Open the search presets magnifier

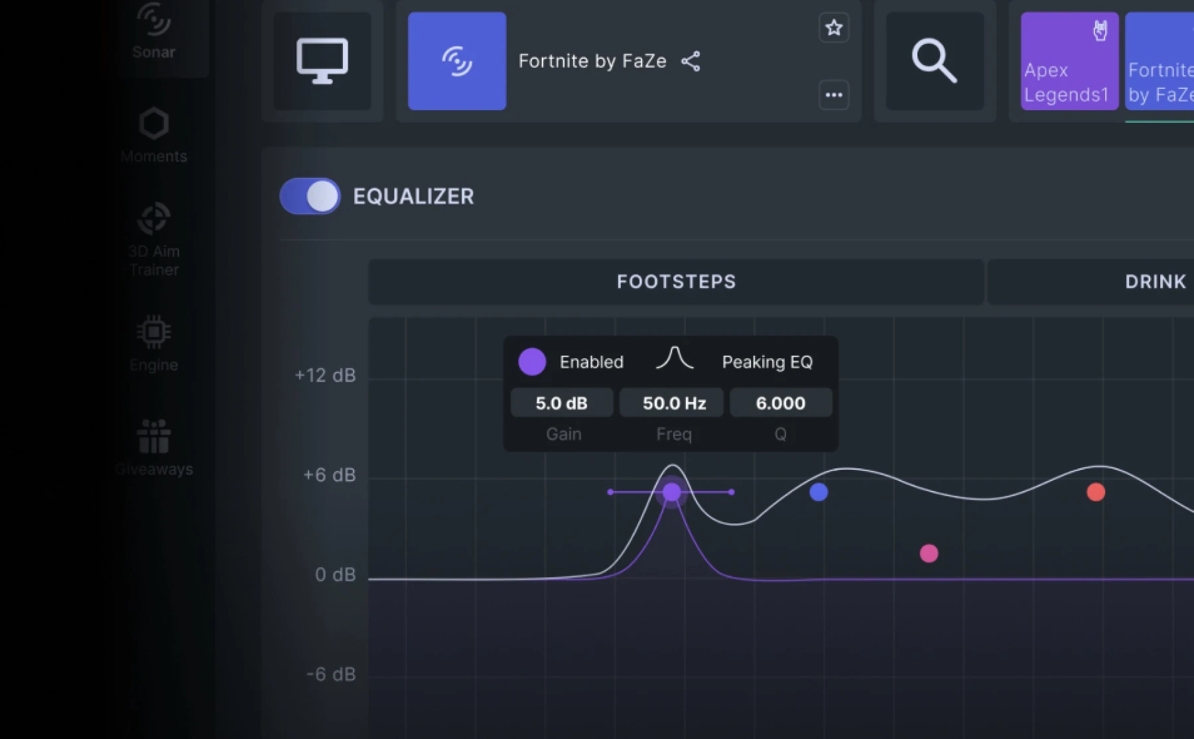[935, 61]
